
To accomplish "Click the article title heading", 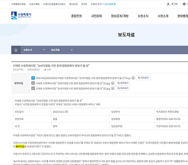I will pos(51,66).
